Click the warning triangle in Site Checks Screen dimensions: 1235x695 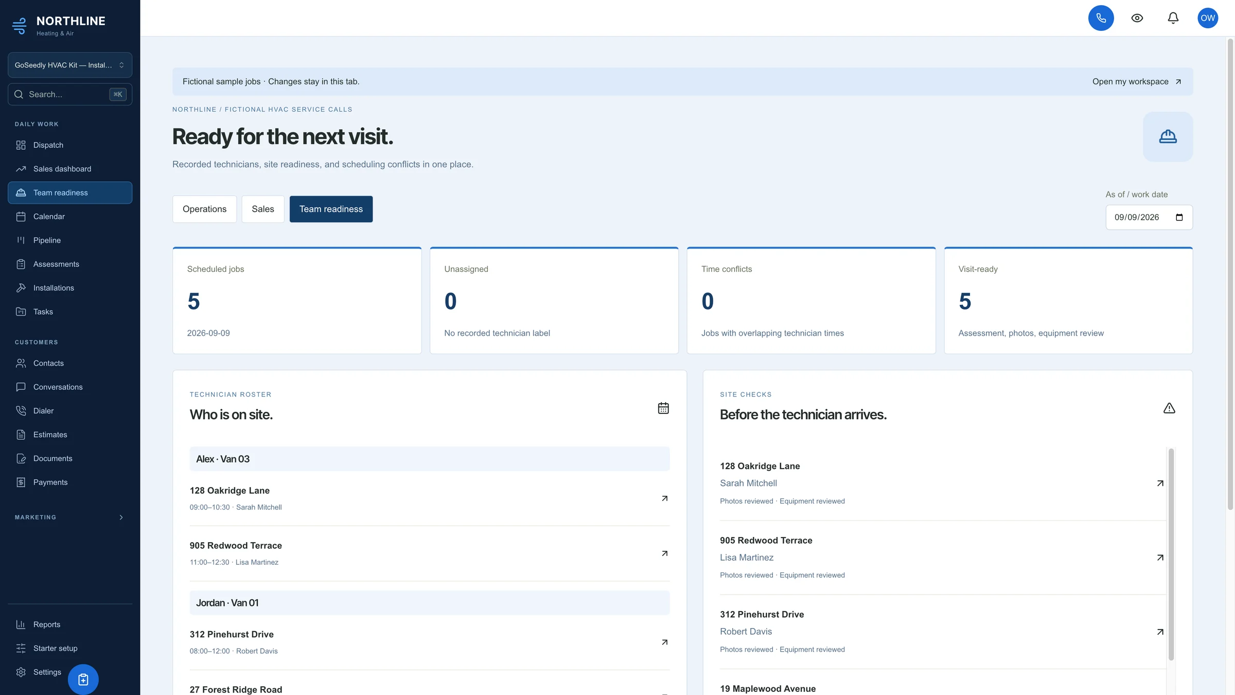1169,408
